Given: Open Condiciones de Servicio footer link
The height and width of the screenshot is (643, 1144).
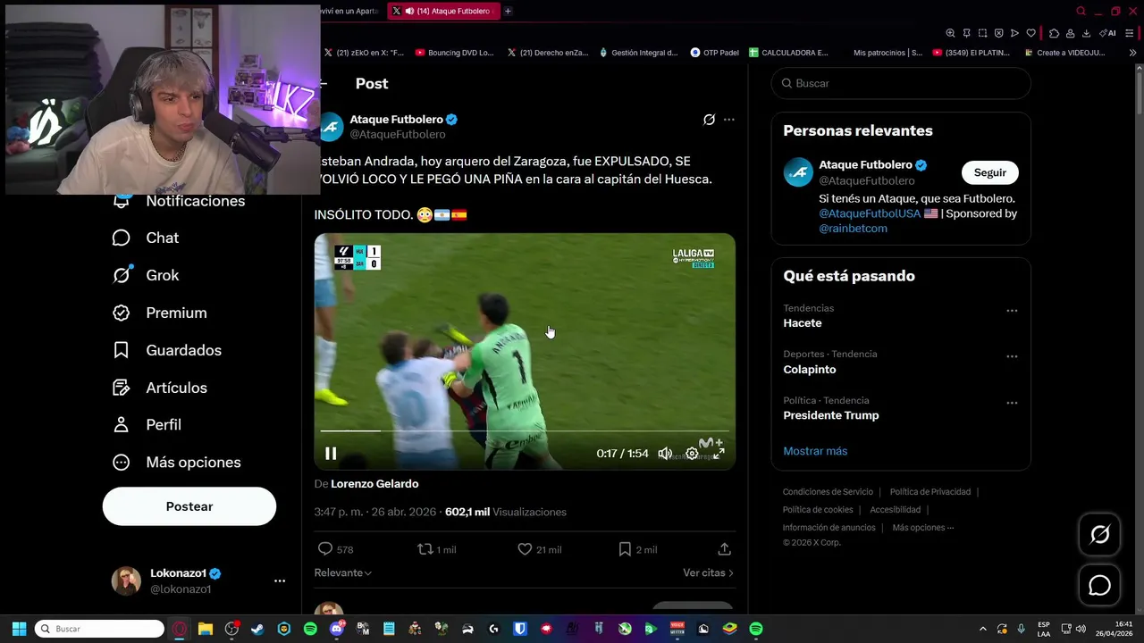Looking at the screenshot, I should click(828, 492).
